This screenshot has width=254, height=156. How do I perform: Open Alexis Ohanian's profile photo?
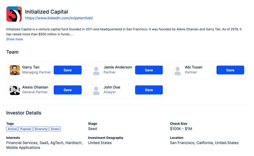[x=15, y=90]
